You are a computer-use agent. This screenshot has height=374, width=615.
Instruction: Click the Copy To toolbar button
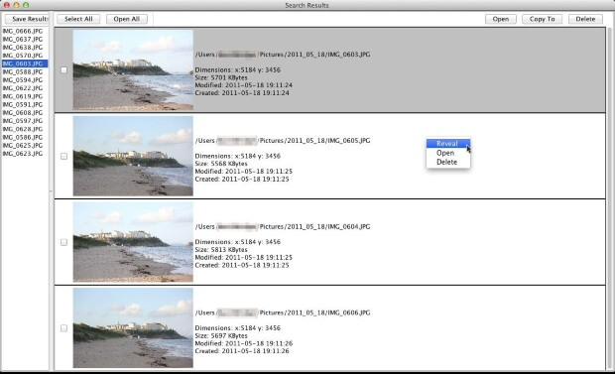[x=542, y=19]
